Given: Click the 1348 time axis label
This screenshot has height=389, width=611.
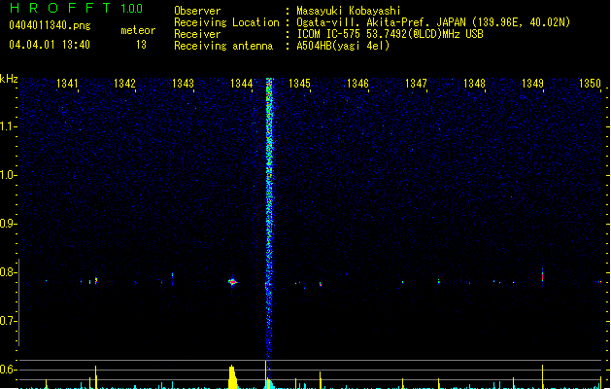Looking at the screenshot, I should click(x=474, y=84).
